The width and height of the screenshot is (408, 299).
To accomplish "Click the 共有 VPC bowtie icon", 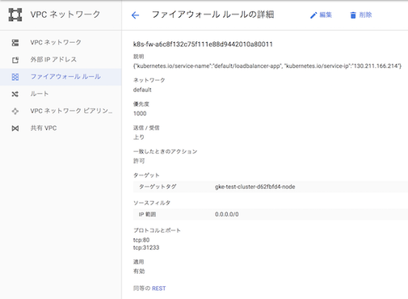I will [x=15, y=128].
